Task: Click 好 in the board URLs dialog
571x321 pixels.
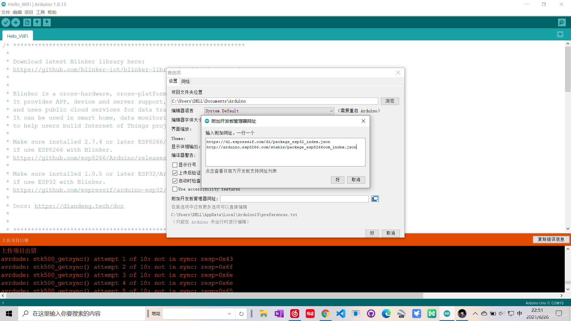Action: point(338,180)
